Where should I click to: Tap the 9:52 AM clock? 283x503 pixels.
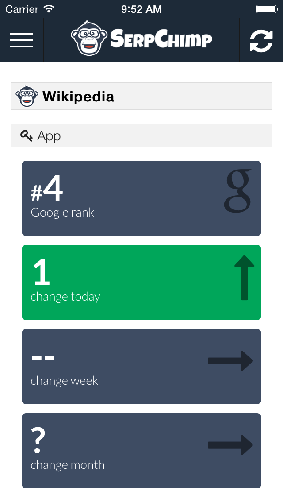141,9
